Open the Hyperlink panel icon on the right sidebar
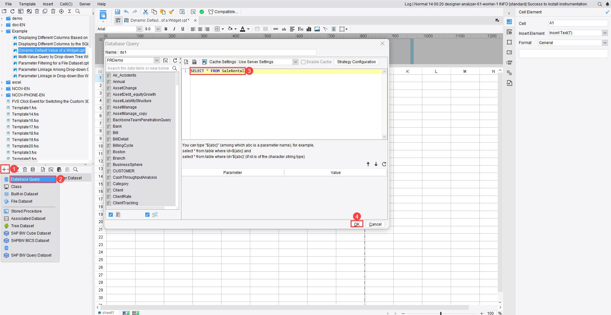 pyautogui.click(x=509, y=73)
